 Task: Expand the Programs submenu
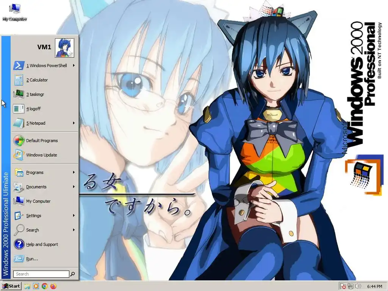(45, 172)
